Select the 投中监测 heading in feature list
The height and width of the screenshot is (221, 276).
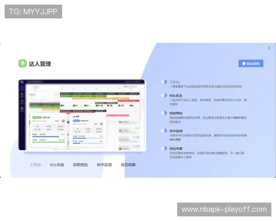[176, 131]
